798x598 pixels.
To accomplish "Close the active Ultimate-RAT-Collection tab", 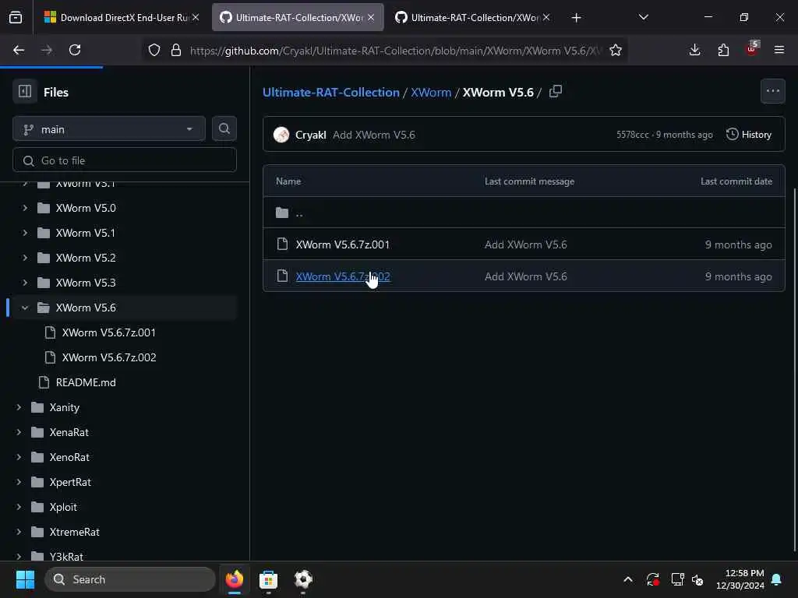I will 370,17.
